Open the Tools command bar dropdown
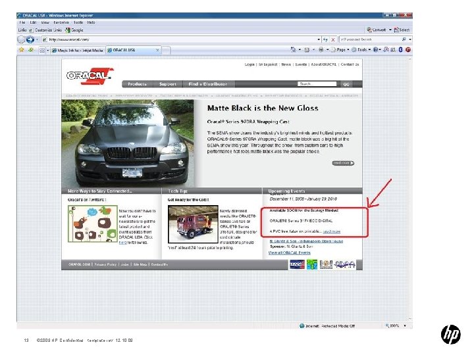This screenshot has height=355, width=474. click(x=361, y=49)
